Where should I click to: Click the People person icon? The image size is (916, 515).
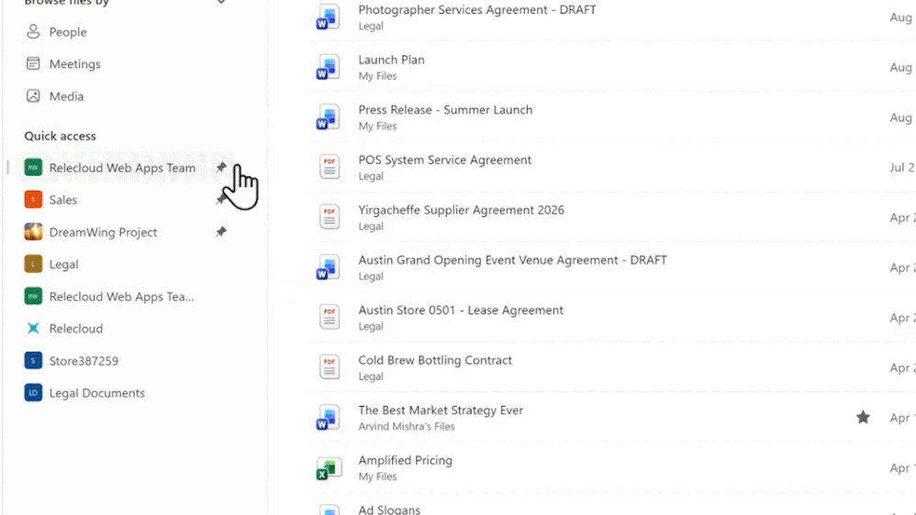pos(33,31)
